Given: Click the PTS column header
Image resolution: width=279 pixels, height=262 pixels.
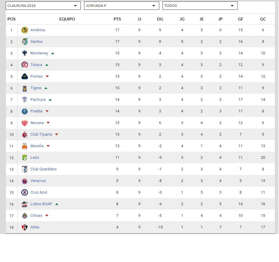Looking at the screenshot, I should coord(117,19).
